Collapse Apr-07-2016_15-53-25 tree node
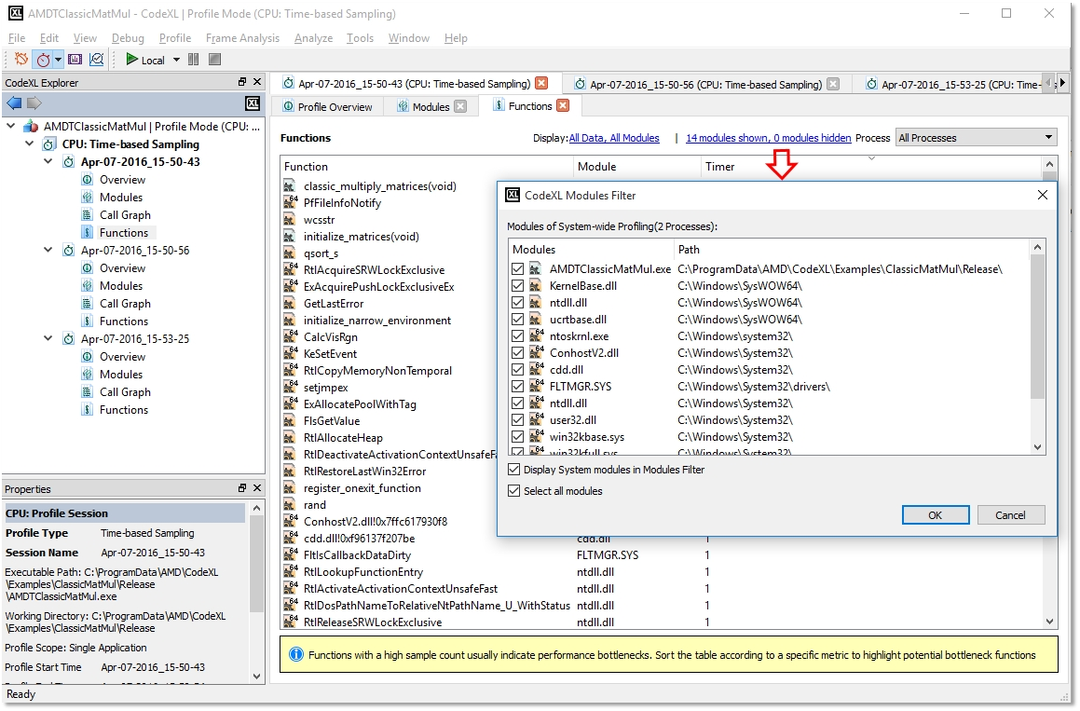 (48, 338)
